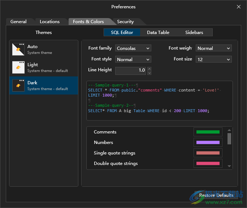The image size is (247, 208).
Task: Expand the Font style dropdown
Action: point(133,59)
